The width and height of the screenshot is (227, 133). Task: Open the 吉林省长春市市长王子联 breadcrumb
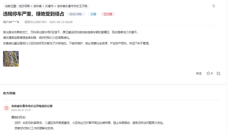pyautogui.click(x=72, y=6)
